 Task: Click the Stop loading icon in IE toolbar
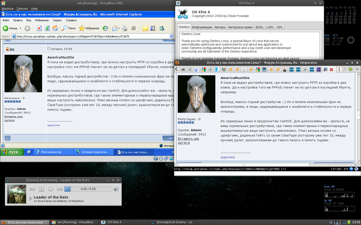(x=39, y=28)
